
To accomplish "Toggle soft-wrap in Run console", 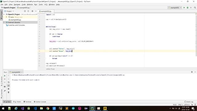I will [x=9, y=82].
